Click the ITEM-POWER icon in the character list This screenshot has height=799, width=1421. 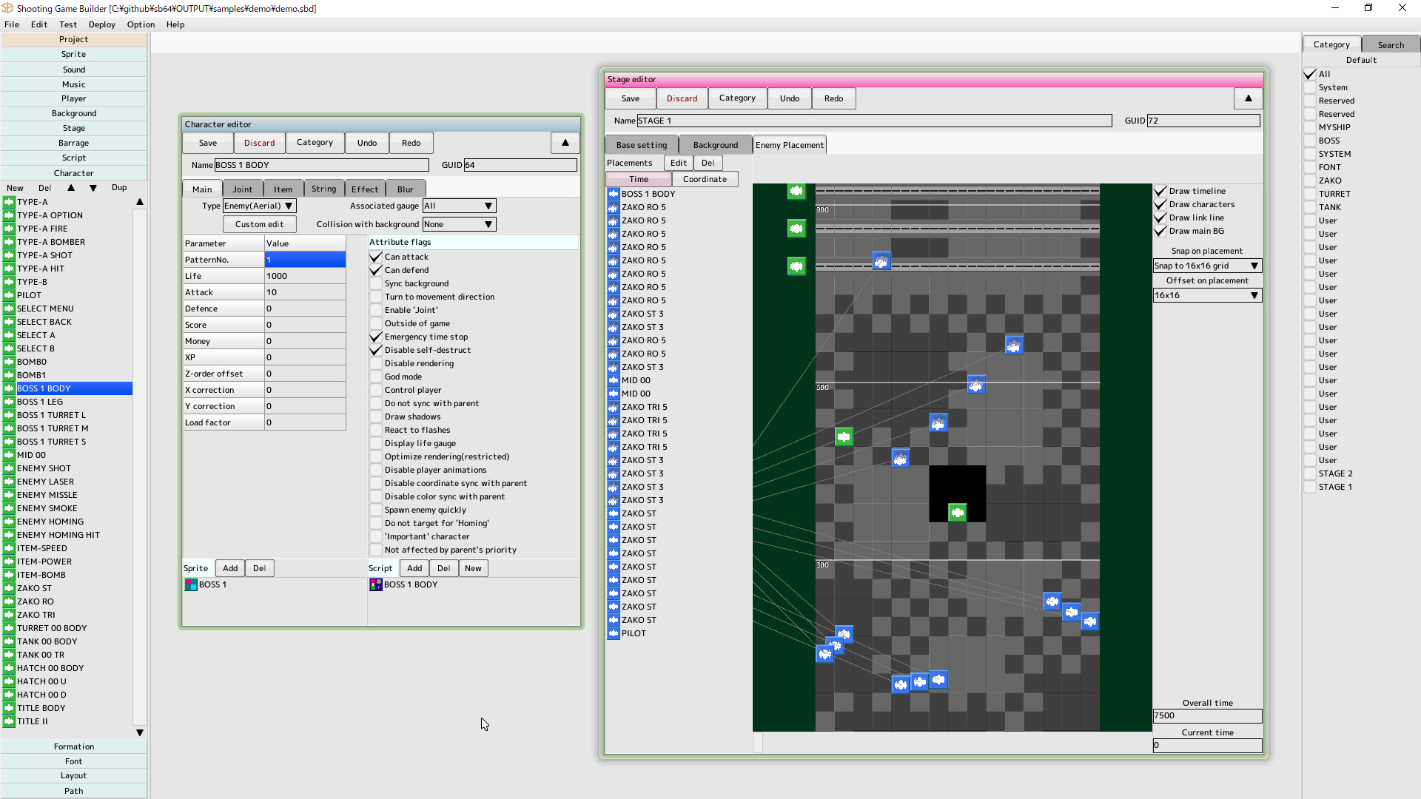coord(9,562)
